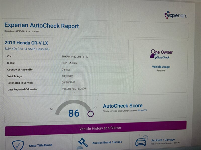Click the Experian logo
Screen dimensions: 201x150
pos(176,15)
